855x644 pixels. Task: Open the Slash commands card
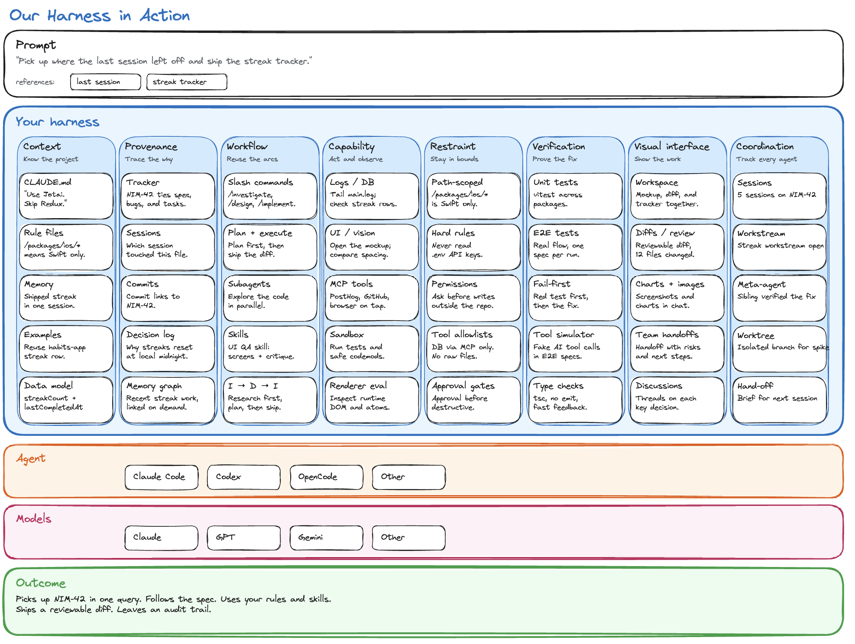[270, 196]
